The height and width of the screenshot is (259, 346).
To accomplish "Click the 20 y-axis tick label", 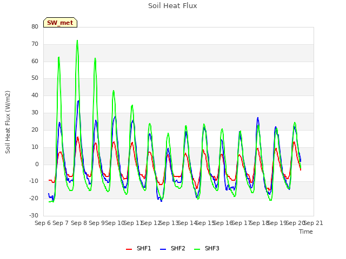I will pyautogui.click(x=35, y=129).
